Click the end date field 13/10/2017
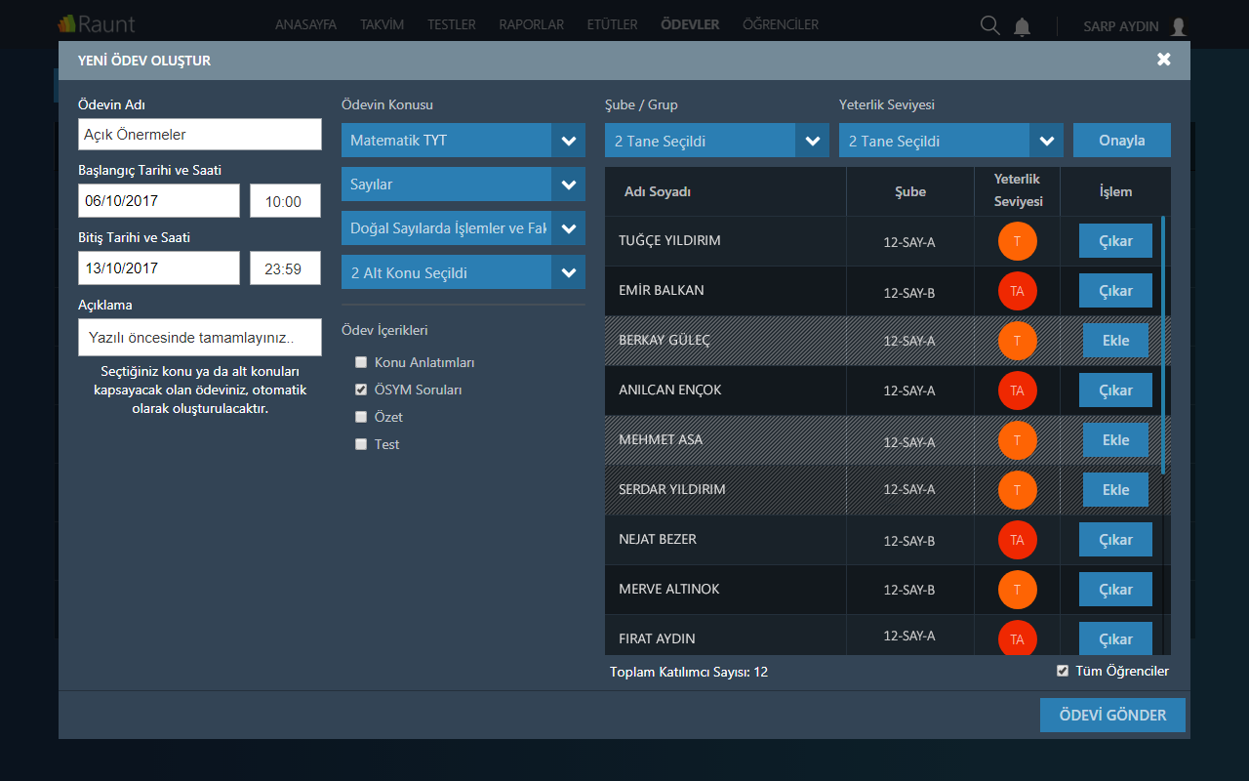The image size is (1249, 781). click(159, 268)
